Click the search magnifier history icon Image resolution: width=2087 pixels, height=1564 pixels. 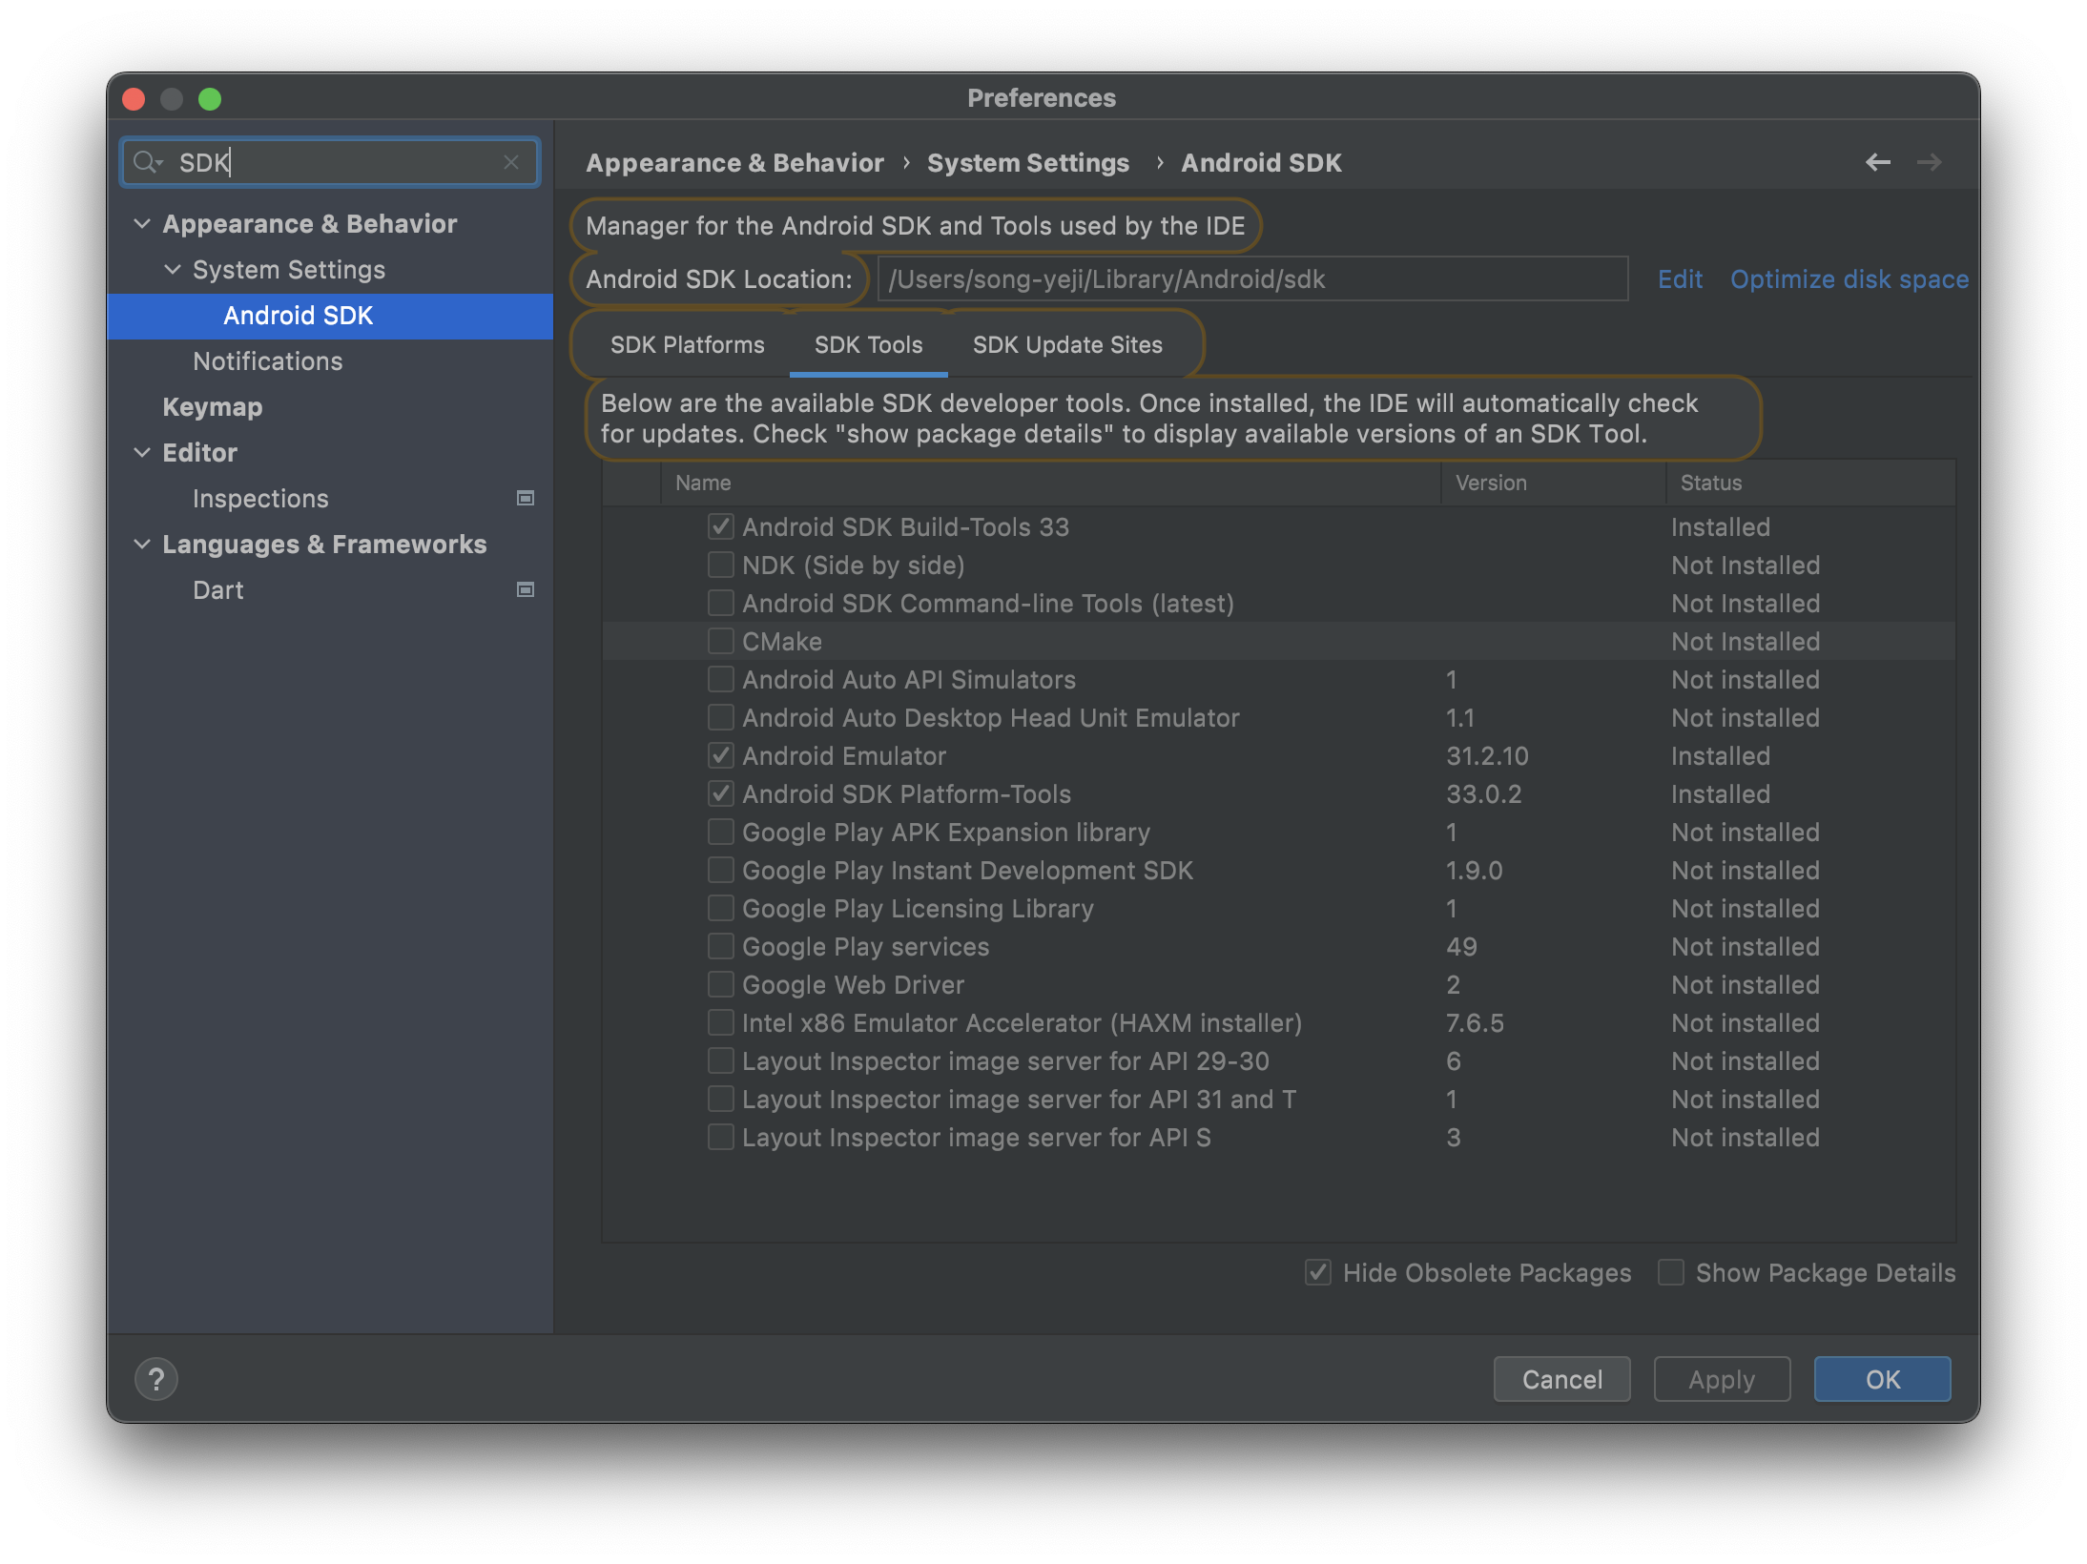pos(148,163)
